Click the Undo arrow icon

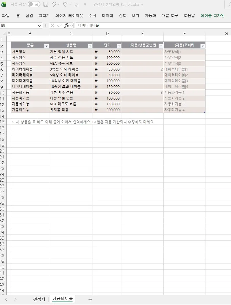(54, 4)
